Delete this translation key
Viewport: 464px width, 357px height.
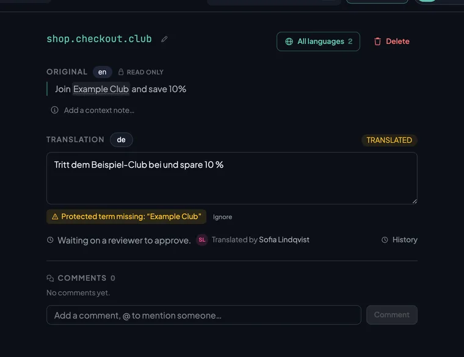tap(391, 41)
